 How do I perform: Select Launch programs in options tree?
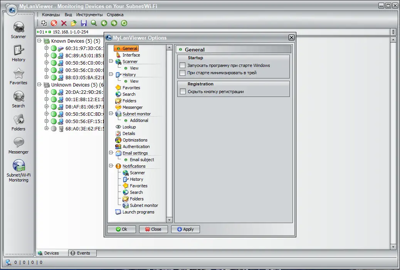point(138,212)
